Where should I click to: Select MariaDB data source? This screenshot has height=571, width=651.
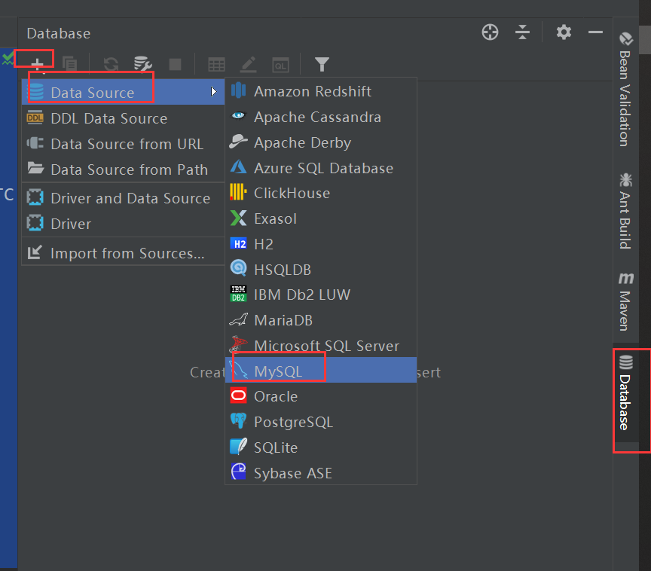[x=321, y=320]
